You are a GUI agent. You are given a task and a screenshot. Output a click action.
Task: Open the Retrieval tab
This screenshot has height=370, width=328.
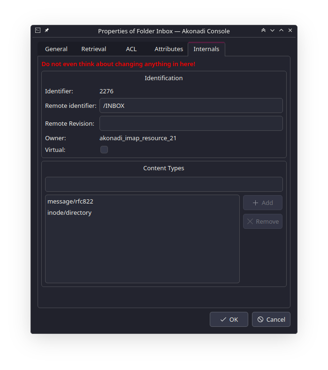[x=94, y=49]
